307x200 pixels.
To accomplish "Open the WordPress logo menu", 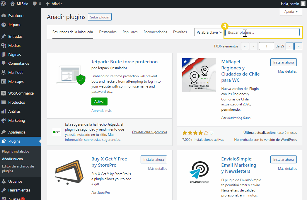I will click(x=3, y=4).
